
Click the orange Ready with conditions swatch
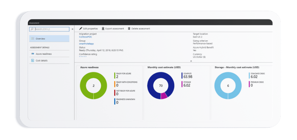coord(115,84)
